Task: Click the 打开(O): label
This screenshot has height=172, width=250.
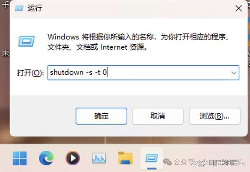Action: click(x=30, y=73)
